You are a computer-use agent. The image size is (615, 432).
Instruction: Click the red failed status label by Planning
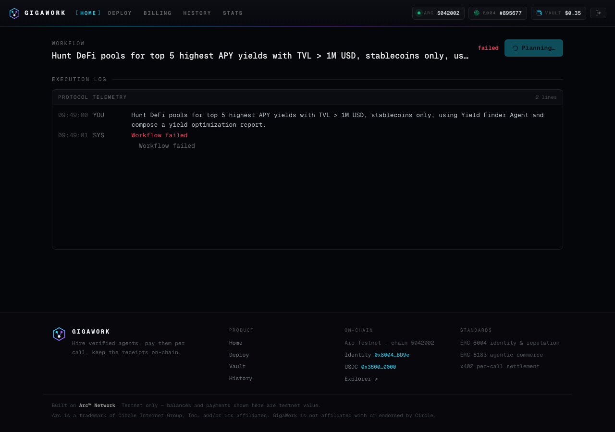coord(488,48)
